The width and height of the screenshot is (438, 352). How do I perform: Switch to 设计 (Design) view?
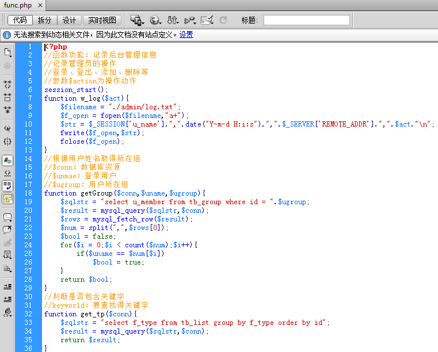[x=69, y=20]
